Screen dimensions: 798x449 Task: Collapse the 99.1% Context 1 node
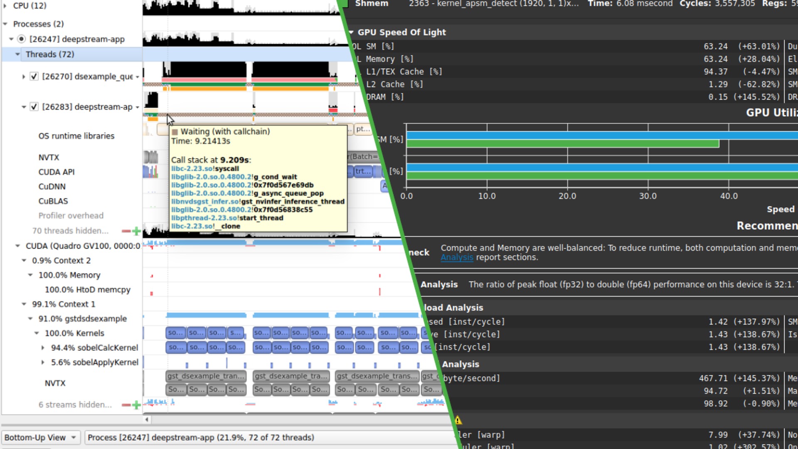(x=24, y=304)
